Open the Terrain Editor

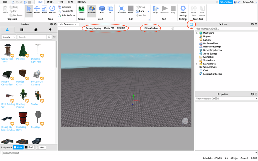(81, 10)
